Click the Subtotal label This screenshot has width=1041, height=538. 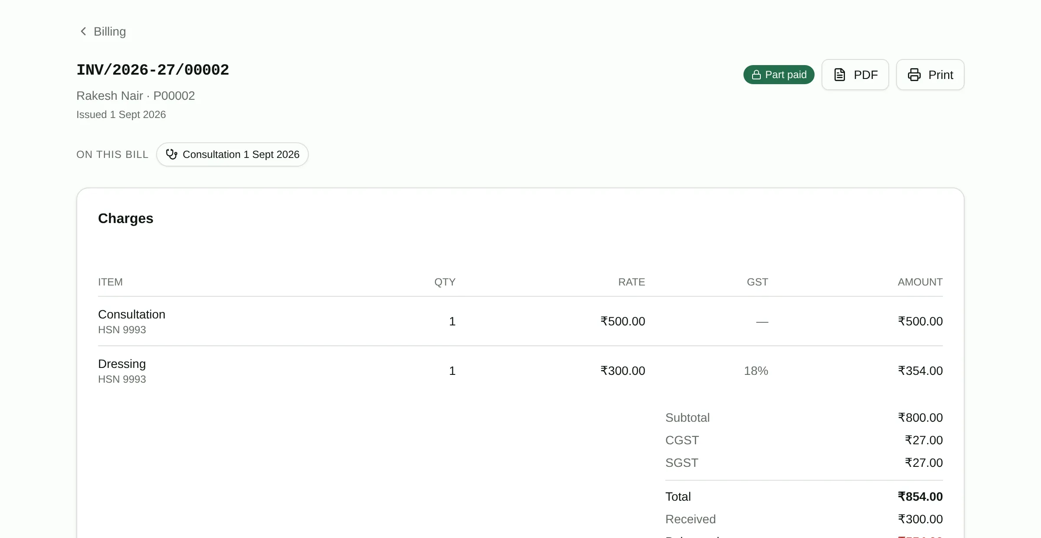coord(687,418)
